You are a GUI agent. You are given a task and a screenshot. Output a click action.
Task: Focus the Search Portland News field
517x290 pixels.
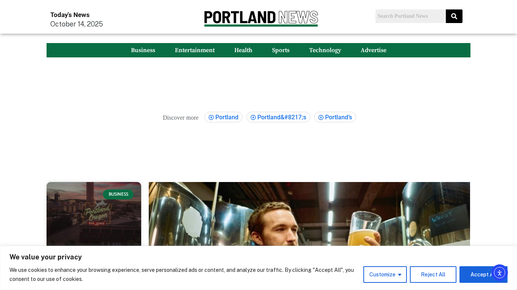pos(411,16)
